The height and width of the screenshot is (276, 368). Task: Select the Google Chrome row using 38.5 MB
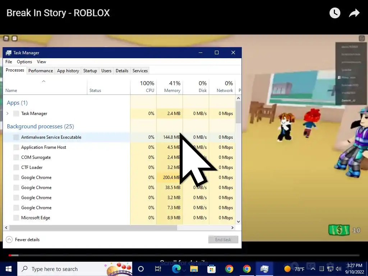tap(119, 188)
